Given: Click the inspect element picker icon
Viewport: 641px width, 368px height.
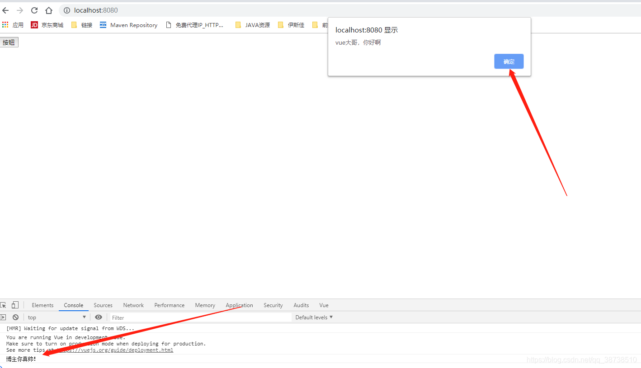Looking at the screenshot, I should 4,305.
